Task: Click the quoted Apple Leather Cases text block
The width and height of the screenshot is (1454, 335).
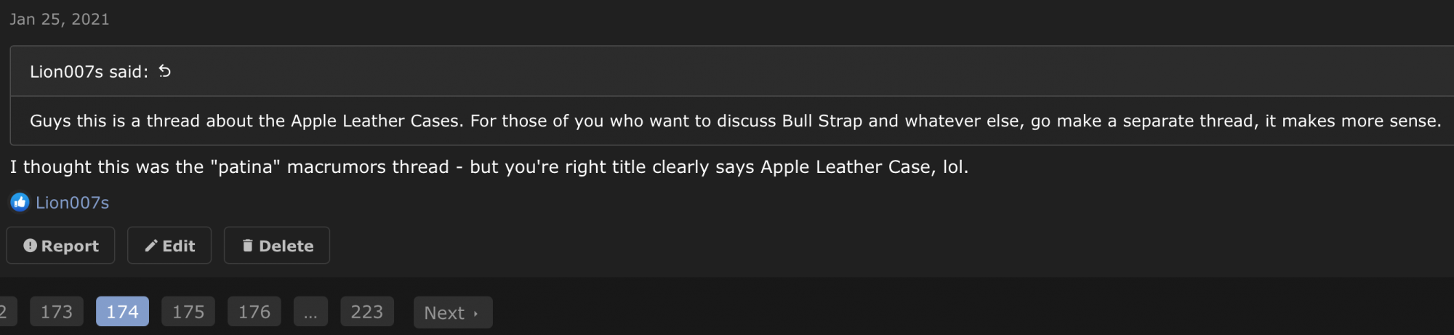Action: (734, 121)
